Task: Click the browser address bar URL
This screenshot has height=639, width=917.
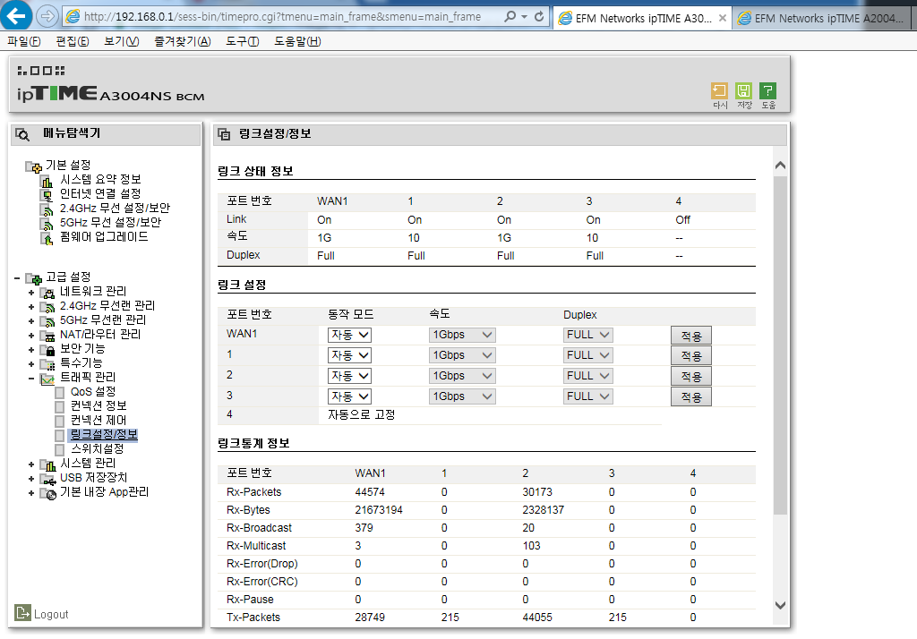Action: click(x=282, y=17)
